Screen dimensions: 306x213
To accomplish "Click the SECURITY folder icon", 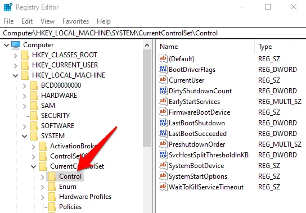I will pyautogui.click(x=34, y=116).
